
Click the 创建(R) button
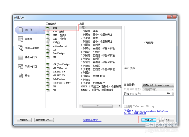pyautogui.click(x=149, y=120)
